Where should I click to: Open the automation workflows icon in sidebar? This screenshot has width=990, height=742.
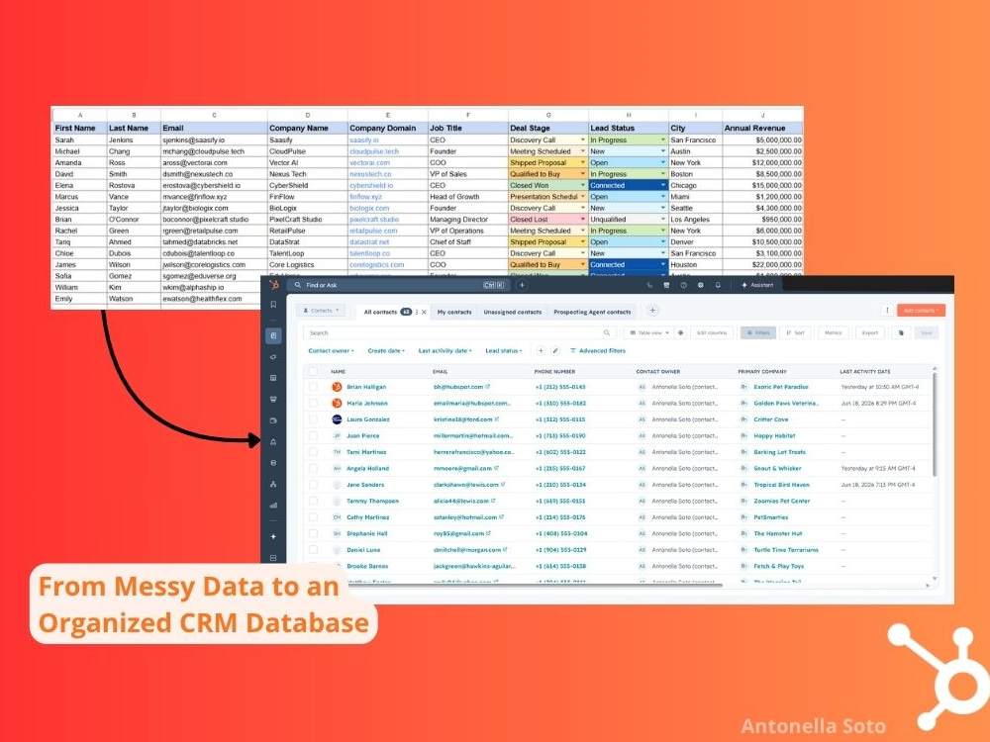[273, 484]
